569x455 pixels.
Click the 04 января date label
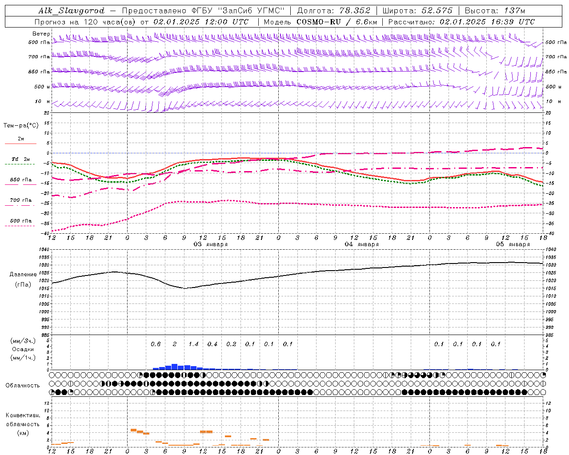tap(362, 244)
